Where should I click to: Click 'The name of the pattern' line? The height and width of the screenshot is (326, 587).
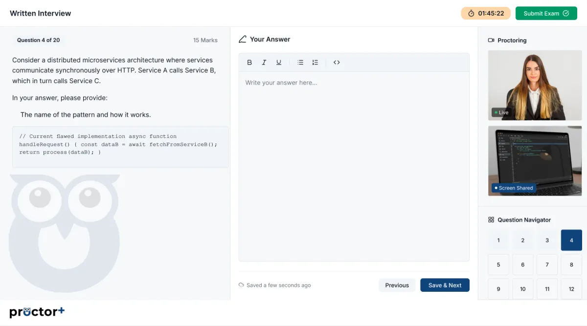pos(86,115)
